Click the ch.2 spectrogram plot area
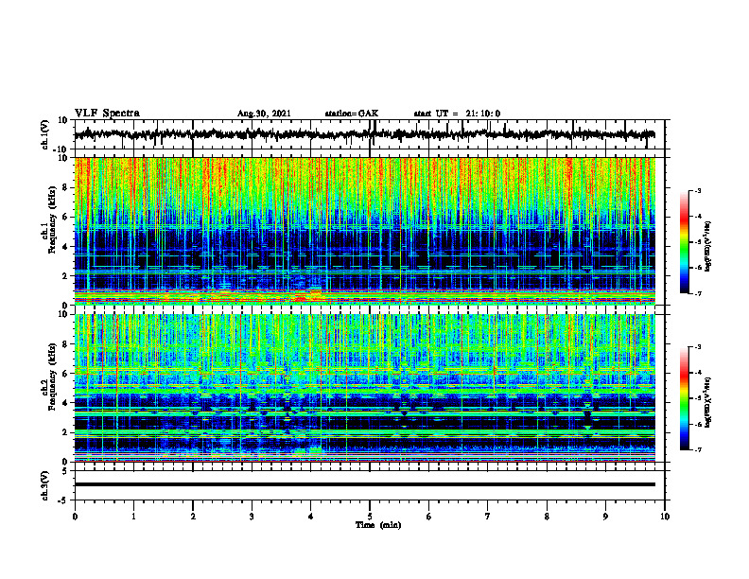Viewport: 749px width, 579px height. 364,388
